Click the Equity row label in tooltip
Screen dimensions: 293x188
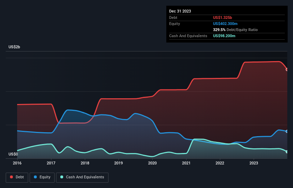coord(175,24)
